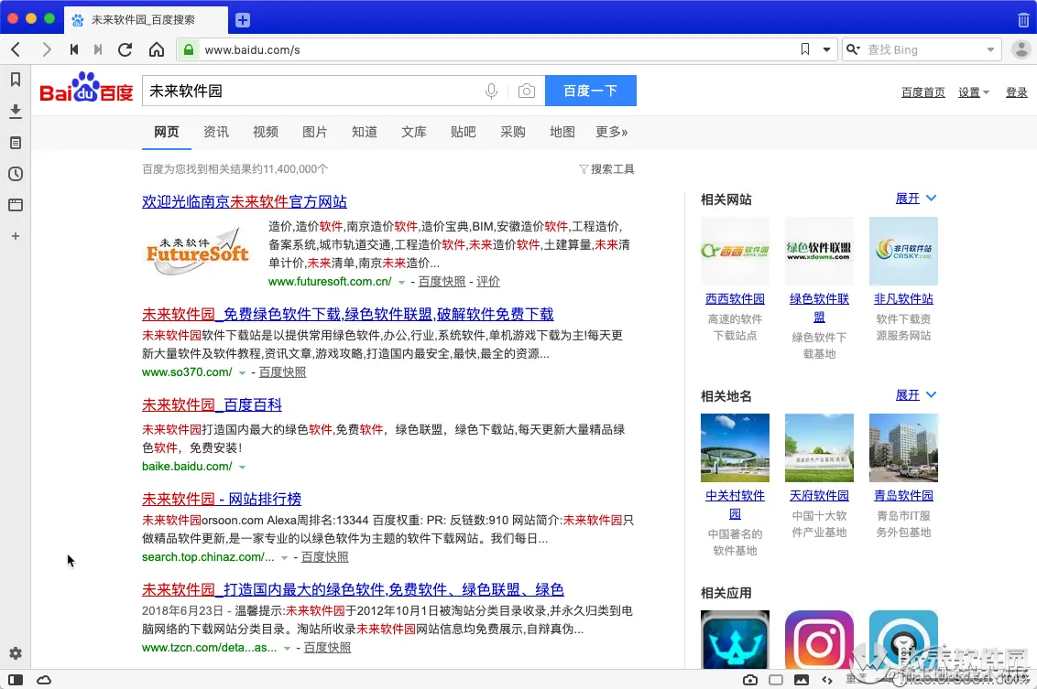This screenshot has height=689, width=1037.
Task: Switch to the 文库 tab
Action: [x=414, y=132]
